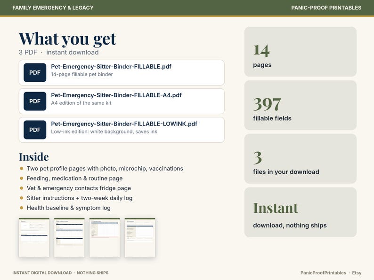The image size is (374, 280).
Task: Click the header text 'PANIC-PROOF PRINTABLES'
Action: tap(326, 8)
